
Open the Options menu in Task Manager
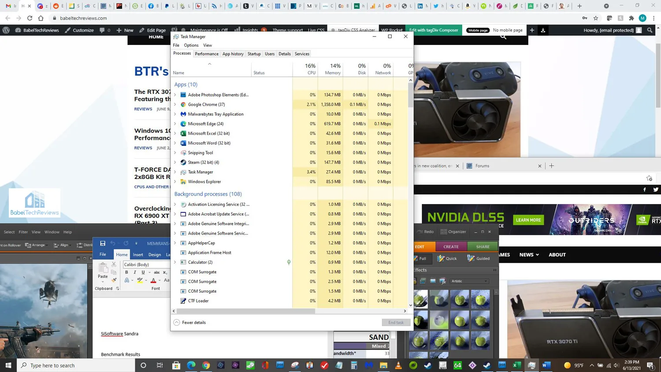coord(191,45)
